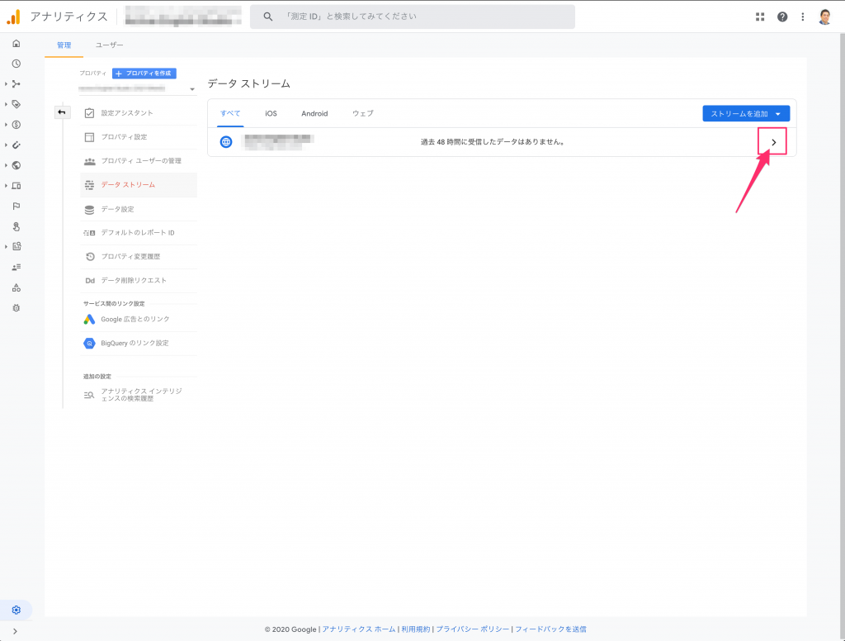The image size is (845, 641).
Task: Expand the Engagement tag section arrow
Action: [6, 104]
